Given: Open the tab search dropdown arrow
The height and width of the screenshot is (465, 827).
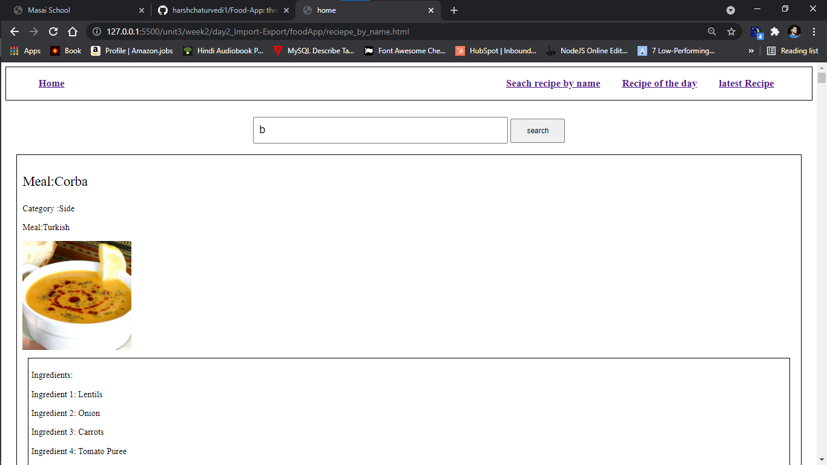Looking at the screenshot, I should click(731, 10).
